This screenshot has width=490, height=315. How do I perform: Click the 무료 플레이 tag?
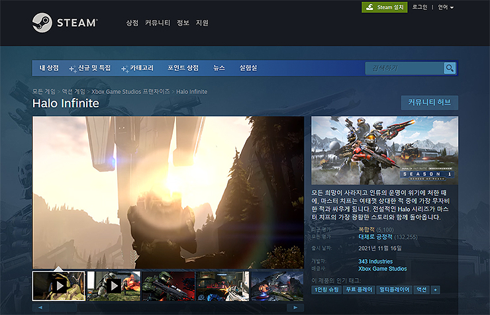point(359,290)
